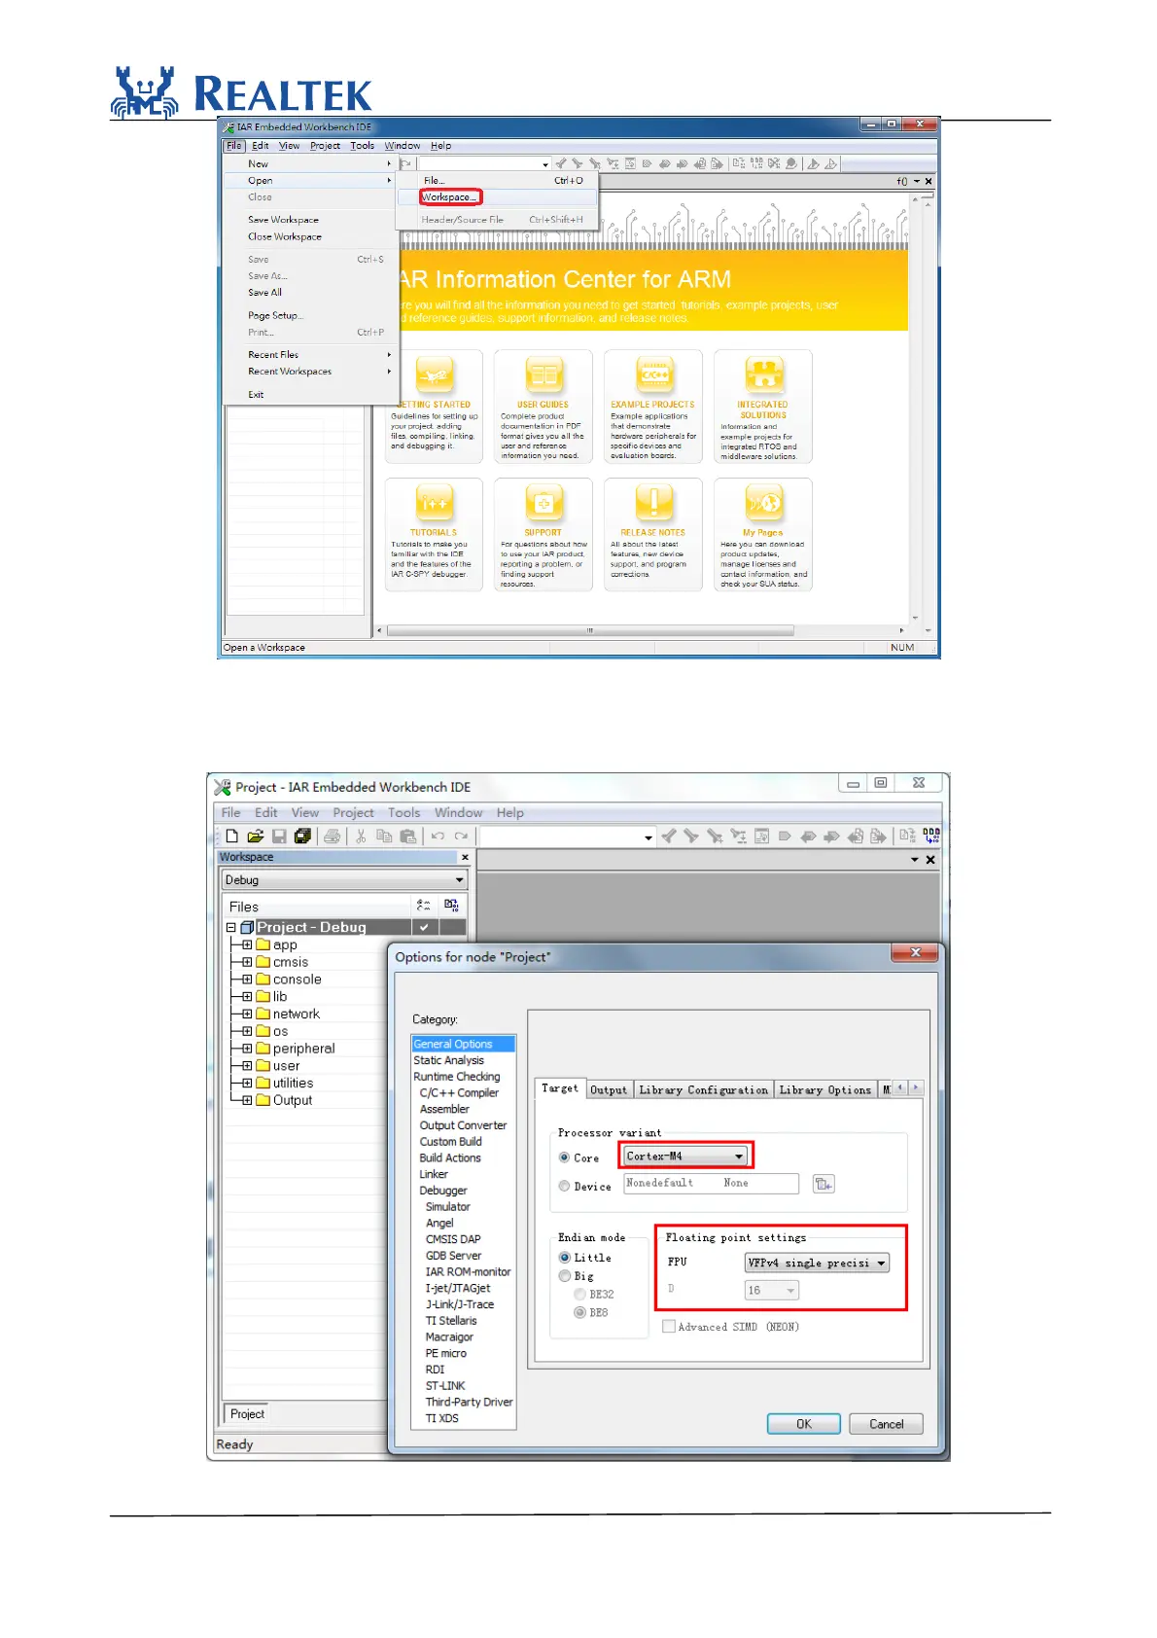Image resolution: width=1157 pixels, height=1638 pixels.
Task: Click OK in the Options dialog
Action: 803,1424
